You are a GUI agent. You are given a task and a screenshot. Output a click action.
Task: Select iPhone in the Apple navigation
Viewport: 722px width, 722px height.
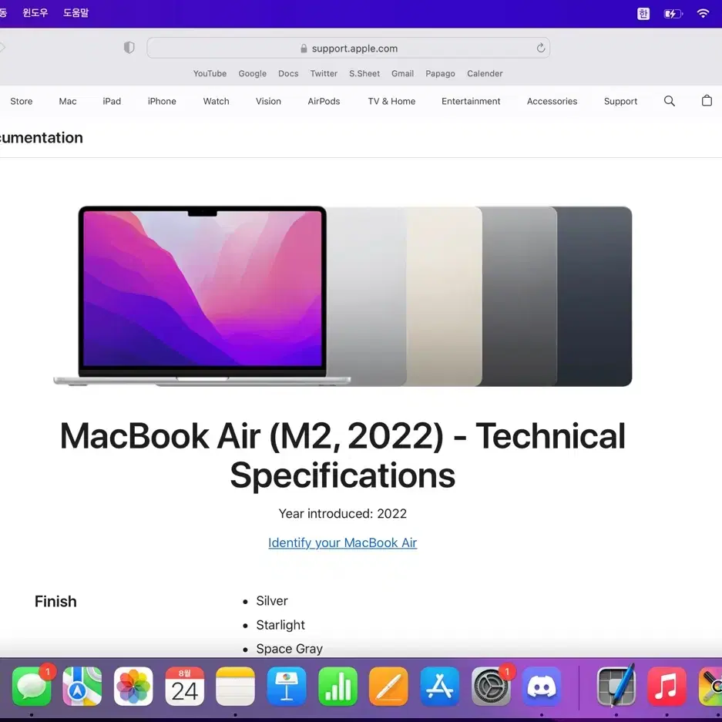coord(162,101)
